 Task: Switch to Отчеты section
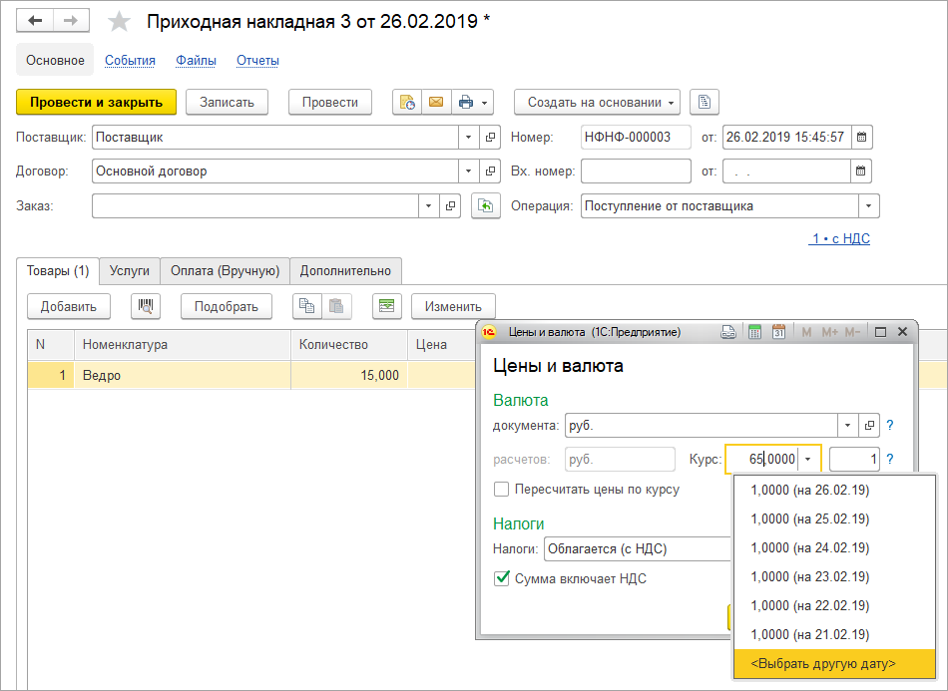[x=257, y=61]
